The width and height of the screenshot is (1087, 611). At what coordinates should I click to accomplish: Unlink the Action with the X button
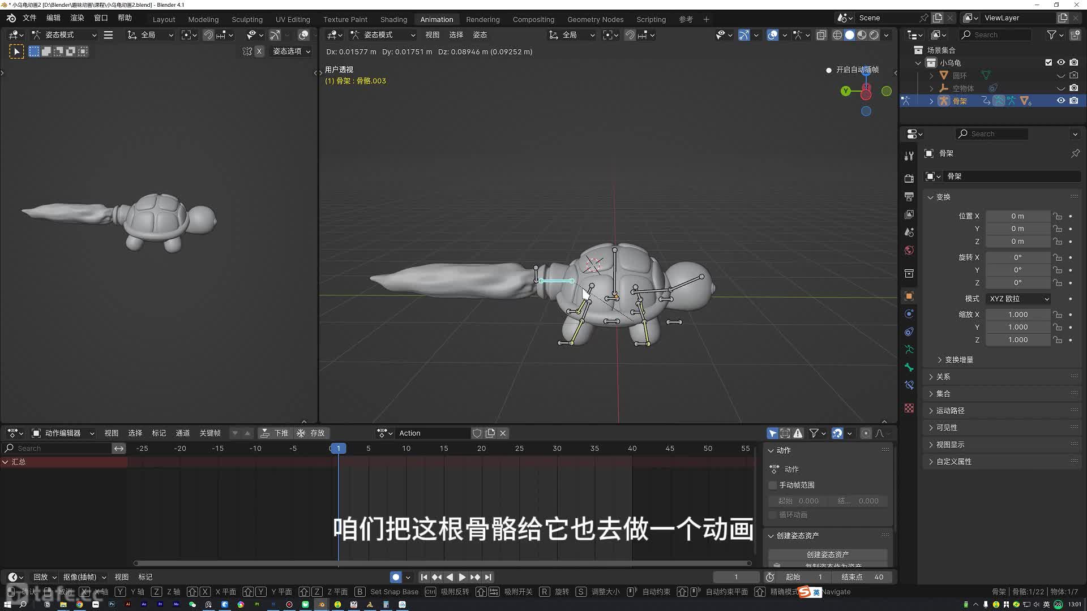pyautogui.click(x=503, y=433)
